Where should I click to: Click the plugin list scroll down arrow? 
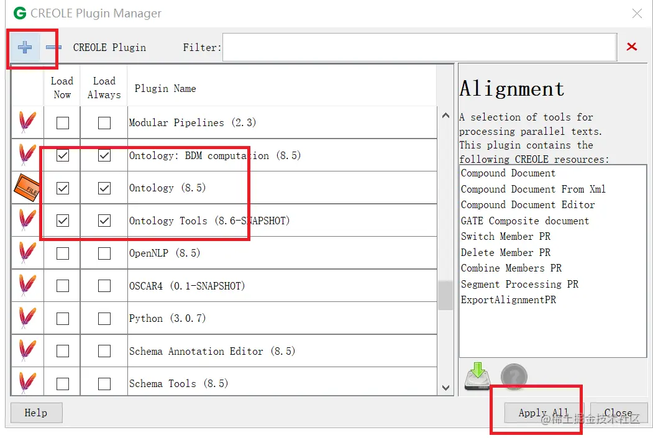445,388
